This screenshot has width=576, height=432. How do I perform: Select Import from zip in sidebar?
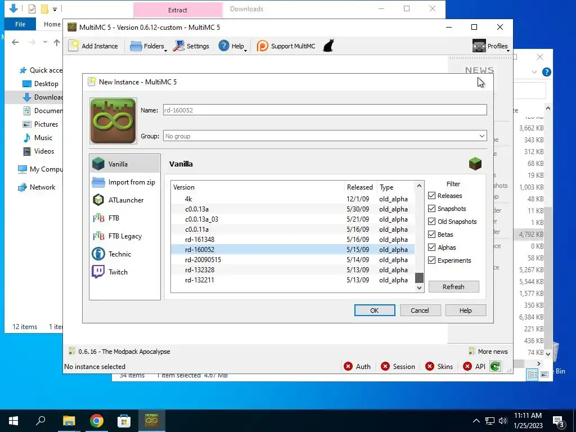(x=125, y=182)
